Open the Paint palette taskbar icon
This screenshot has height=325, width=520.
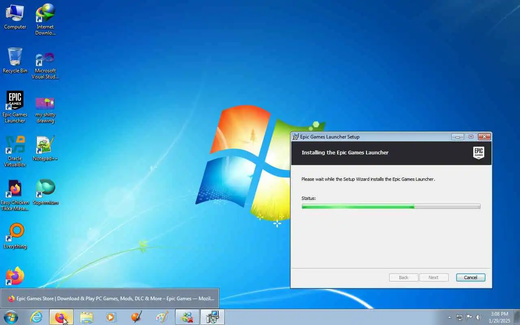coord(162,317)
